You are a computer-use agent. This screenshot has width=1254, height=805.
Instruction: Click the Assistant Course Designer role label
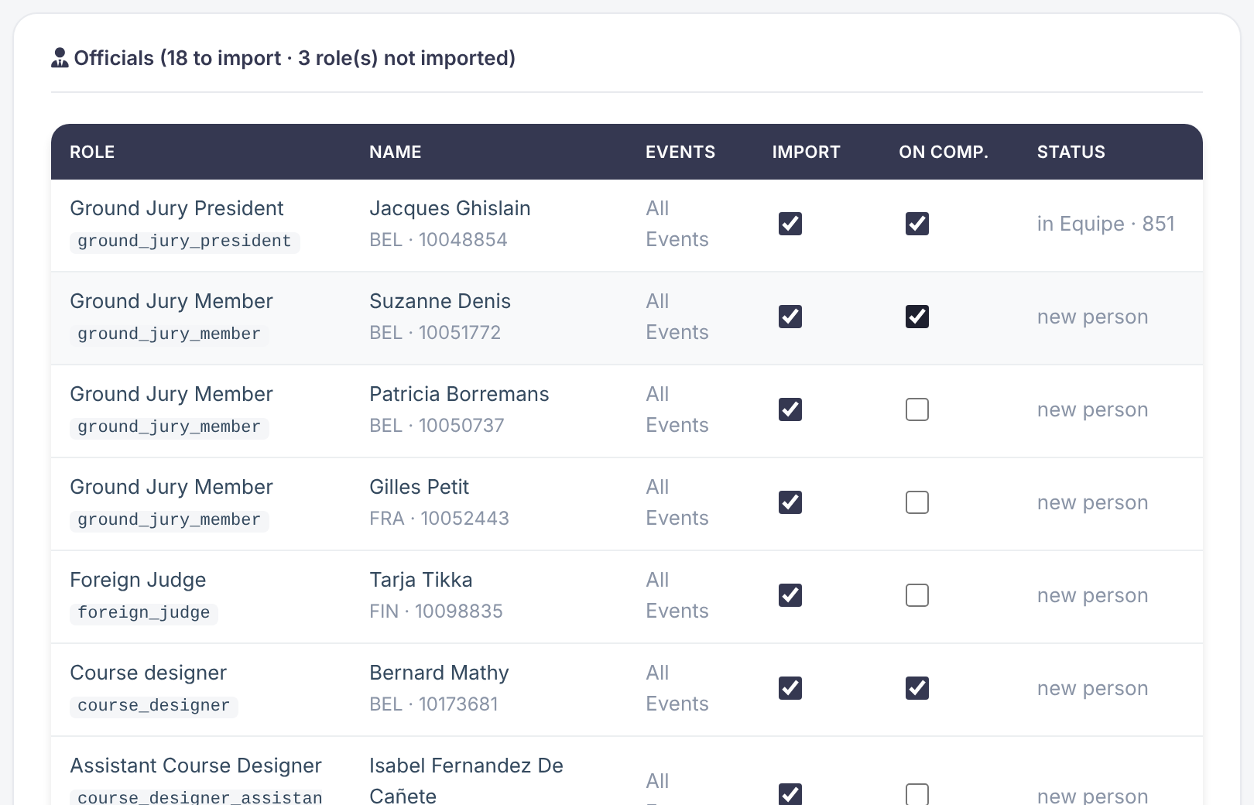coord(196,766)
